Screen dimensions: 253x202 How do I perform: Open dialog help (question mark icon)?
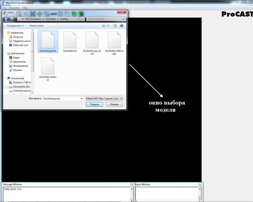(122, 26)
